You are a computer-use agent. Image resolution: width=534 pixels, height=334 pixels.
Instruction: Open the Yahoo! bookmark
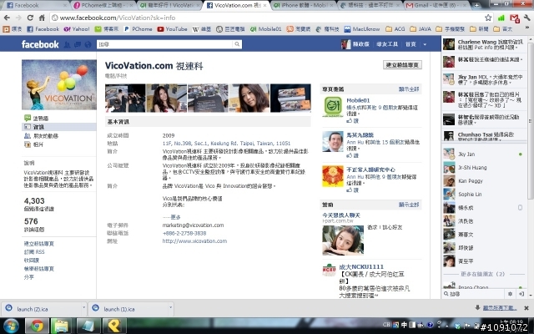(x=77, y=29)
